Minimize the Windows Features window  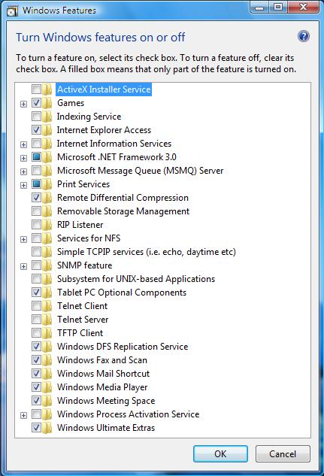[x=259, y=8]
